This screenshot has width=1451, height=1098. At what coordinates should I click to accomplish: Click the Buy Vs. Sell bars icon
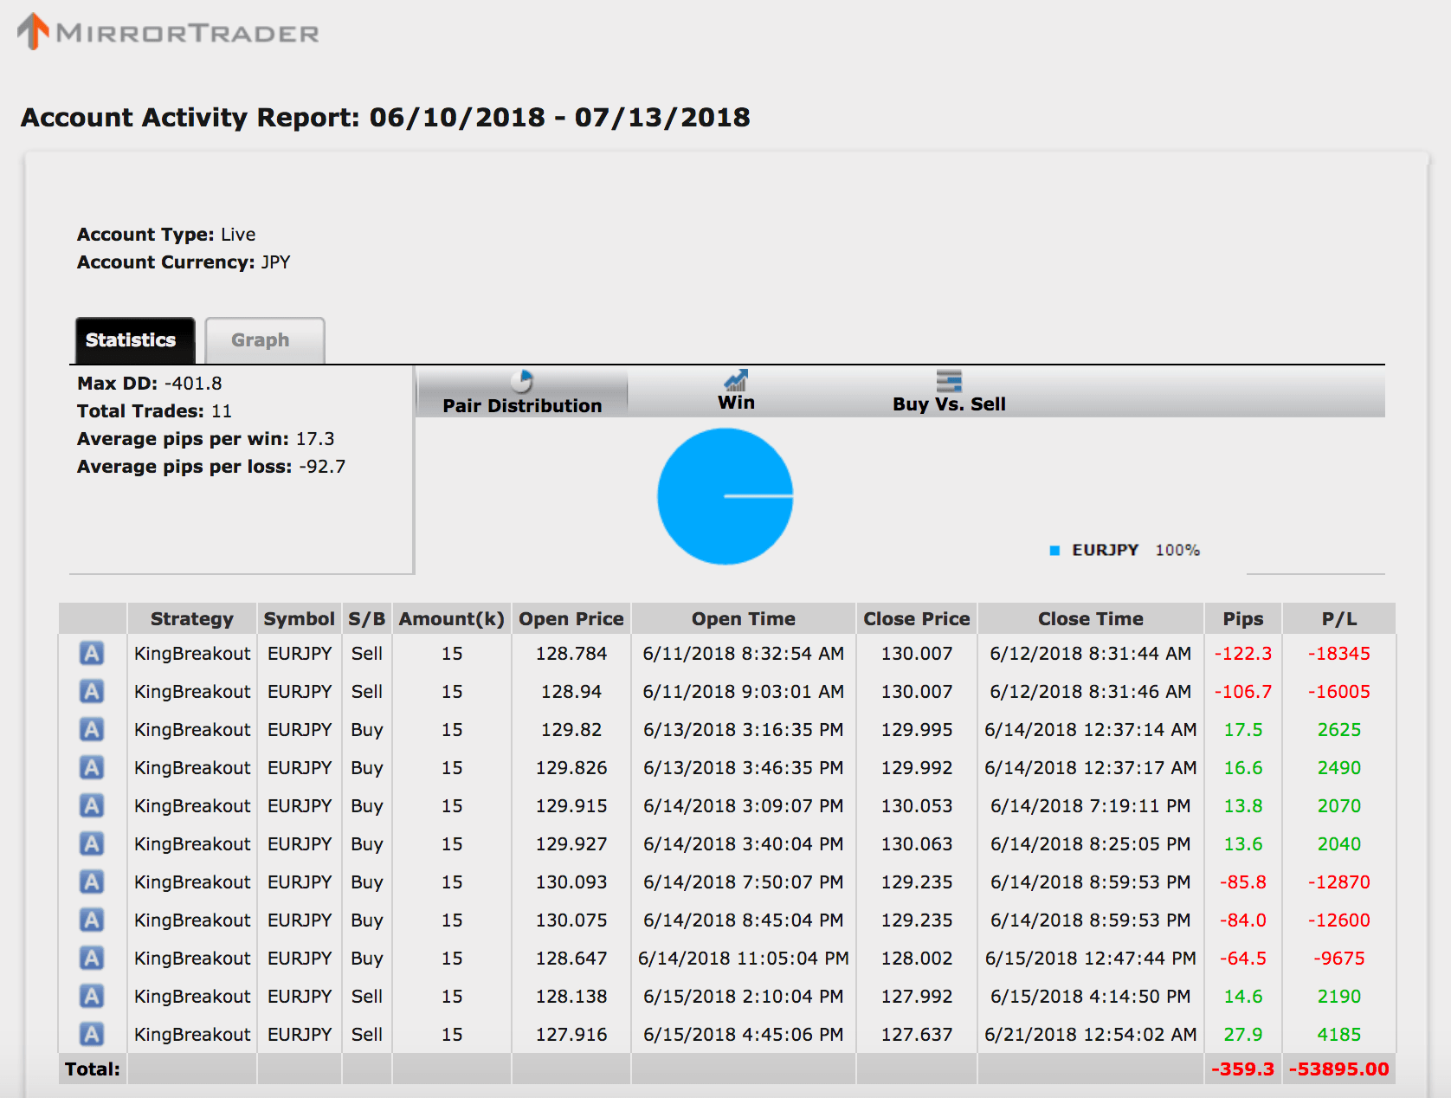949,381
